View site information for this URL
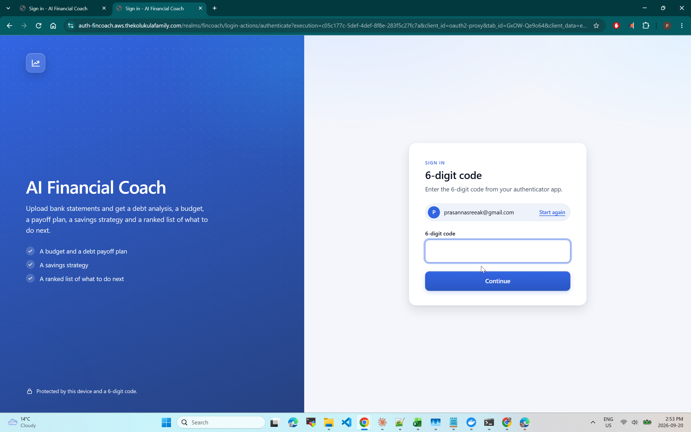 (x=70, y=26)
